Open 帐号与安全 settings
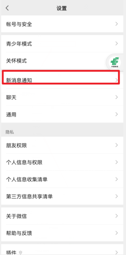This screenshot has width=126, height=255. 62,24
